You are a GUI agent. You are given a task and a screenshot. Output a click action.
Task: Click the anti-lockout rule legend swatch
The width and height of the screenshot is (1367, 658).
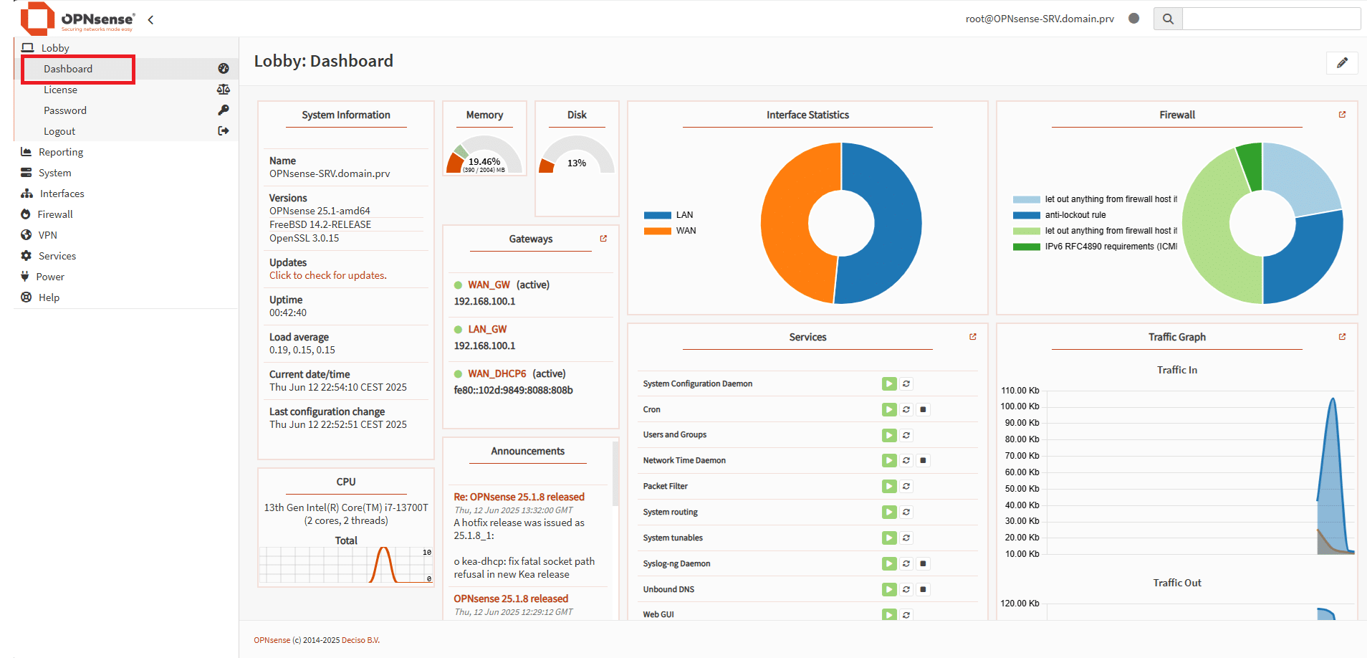[1027, 215]
